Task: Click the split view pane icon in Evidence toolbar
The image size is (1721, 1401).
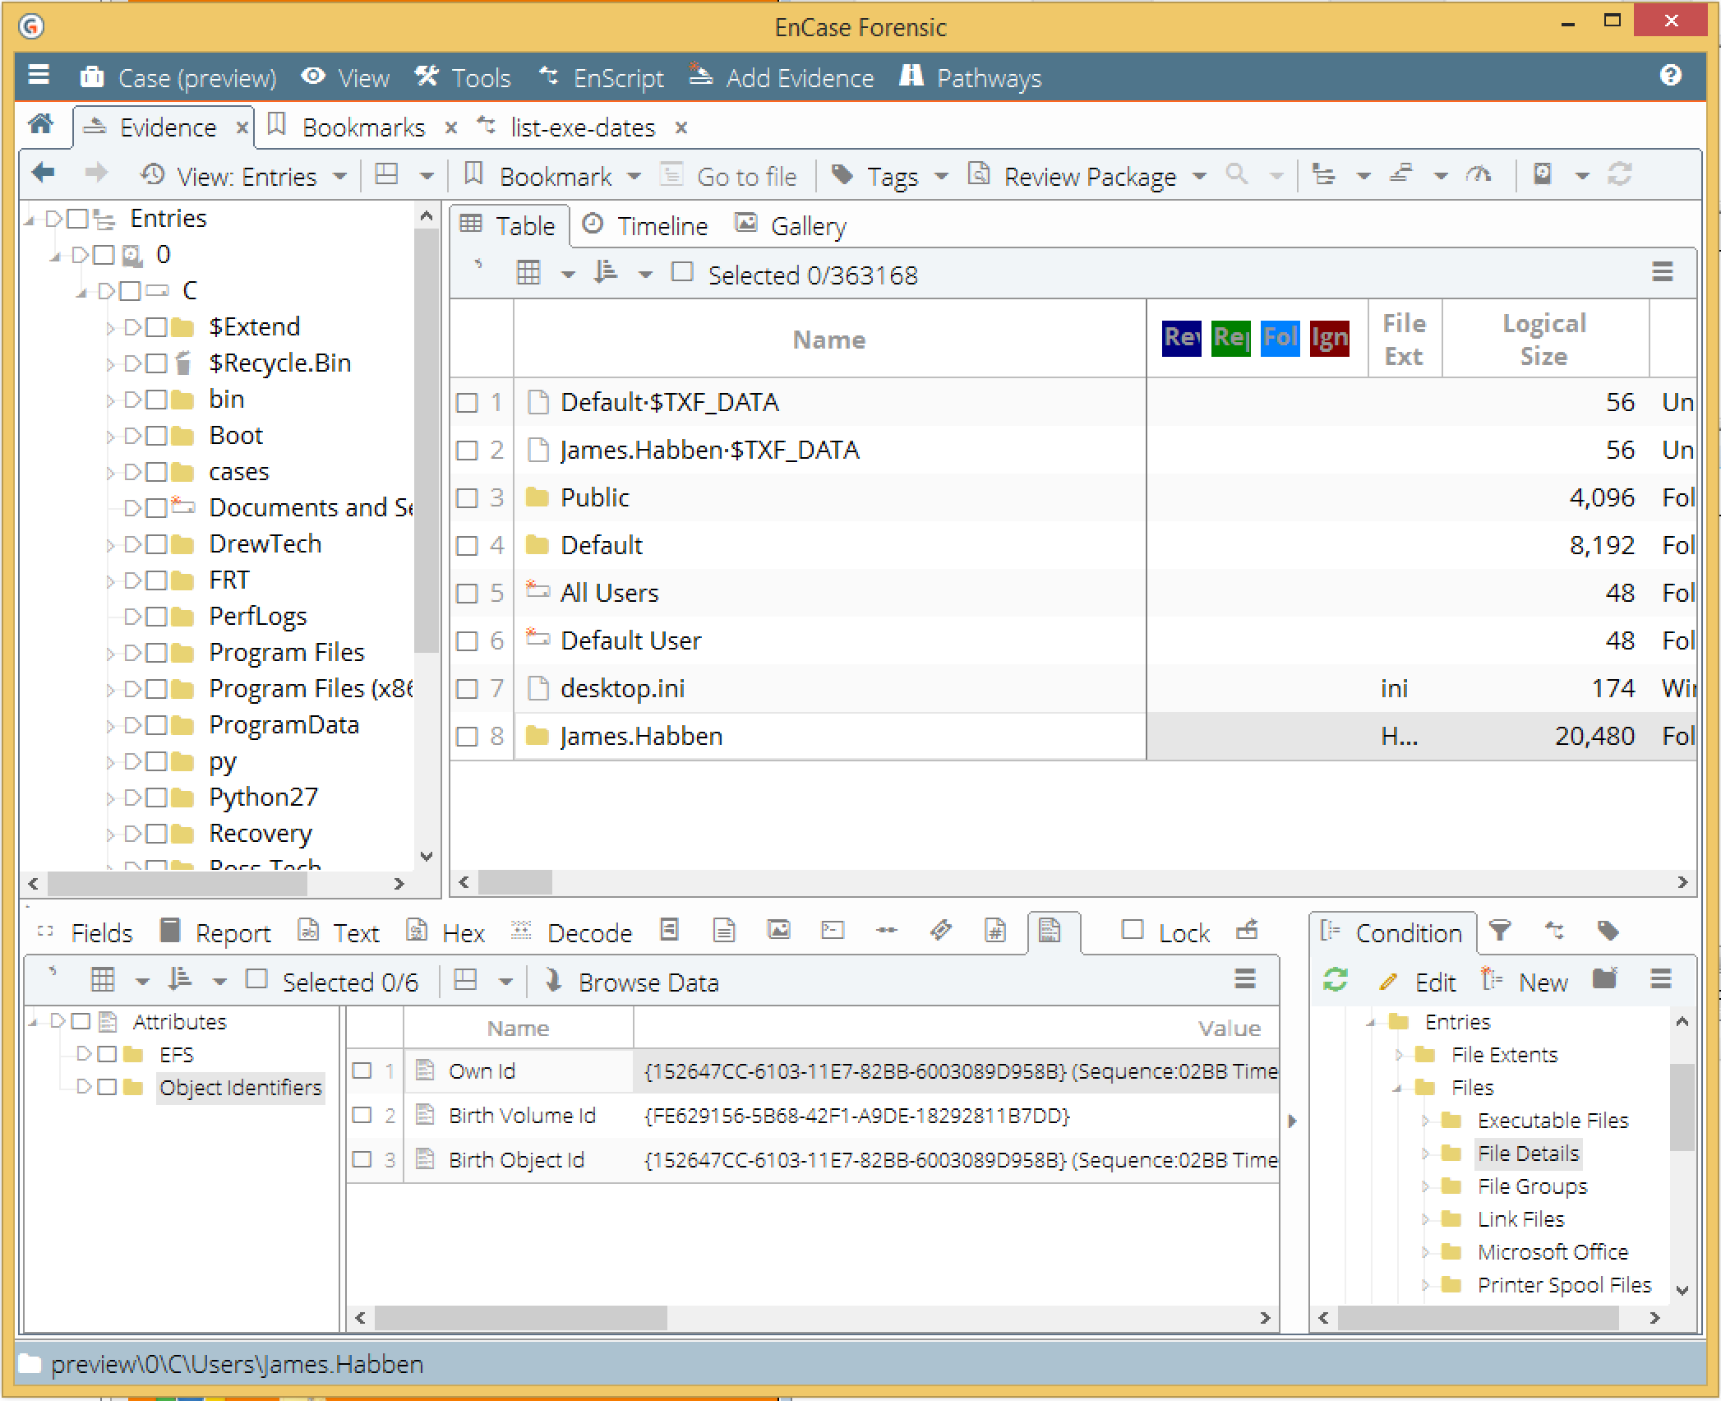Action: (386, 174)
